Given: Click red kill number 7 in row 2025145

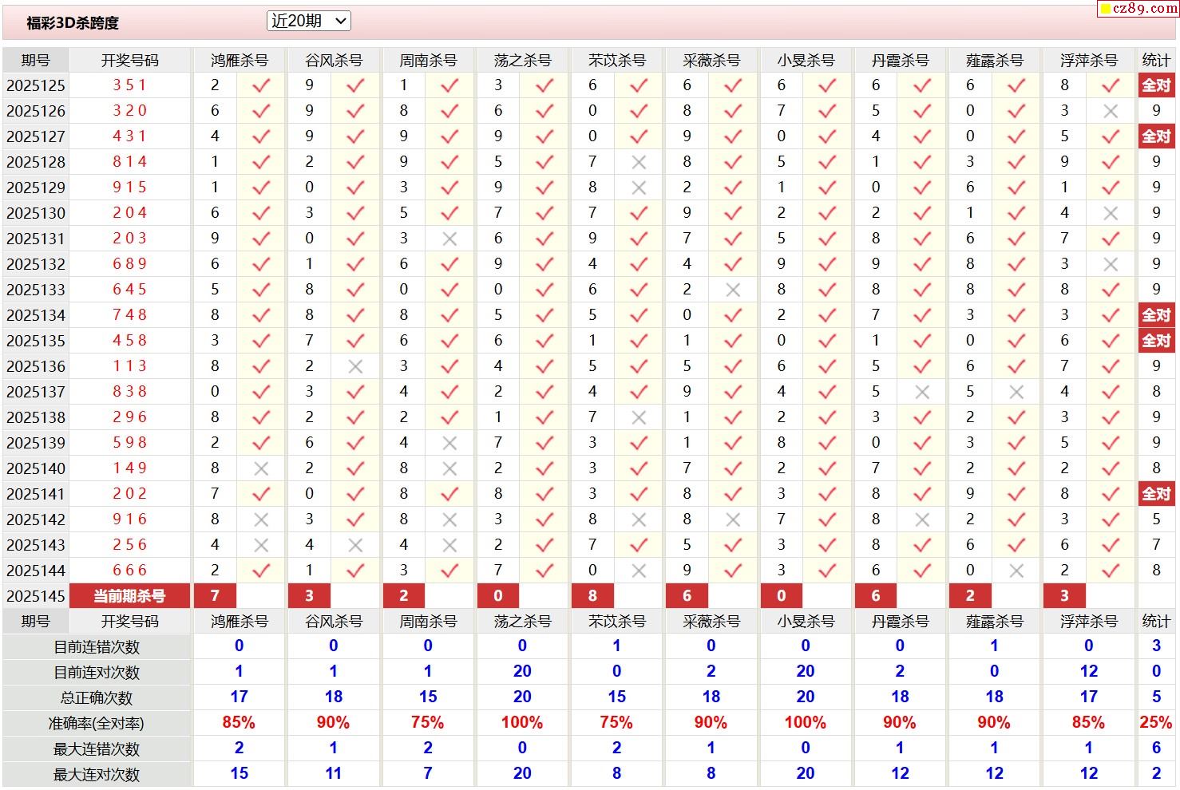Looking at the screenshot, I should point(215,596).
